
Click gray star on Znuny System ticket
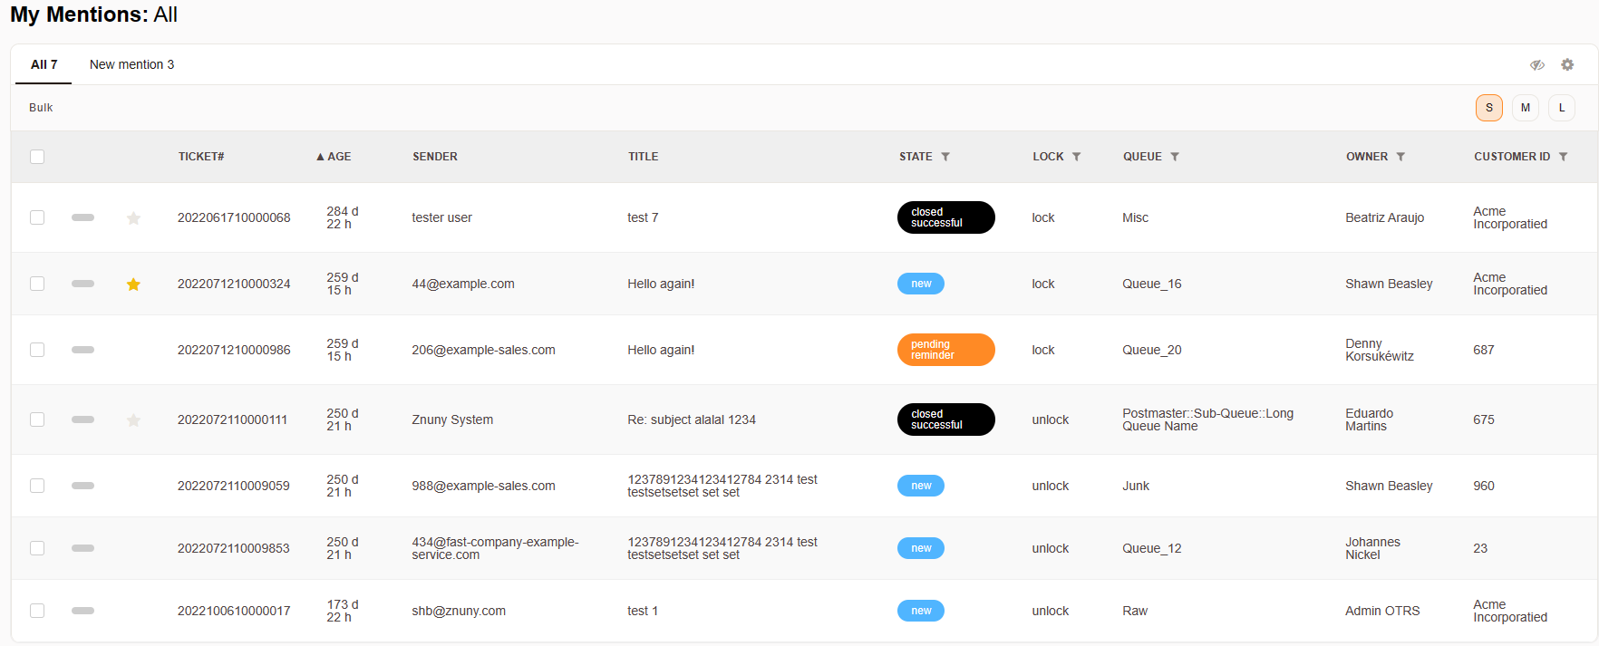(133, 420)
